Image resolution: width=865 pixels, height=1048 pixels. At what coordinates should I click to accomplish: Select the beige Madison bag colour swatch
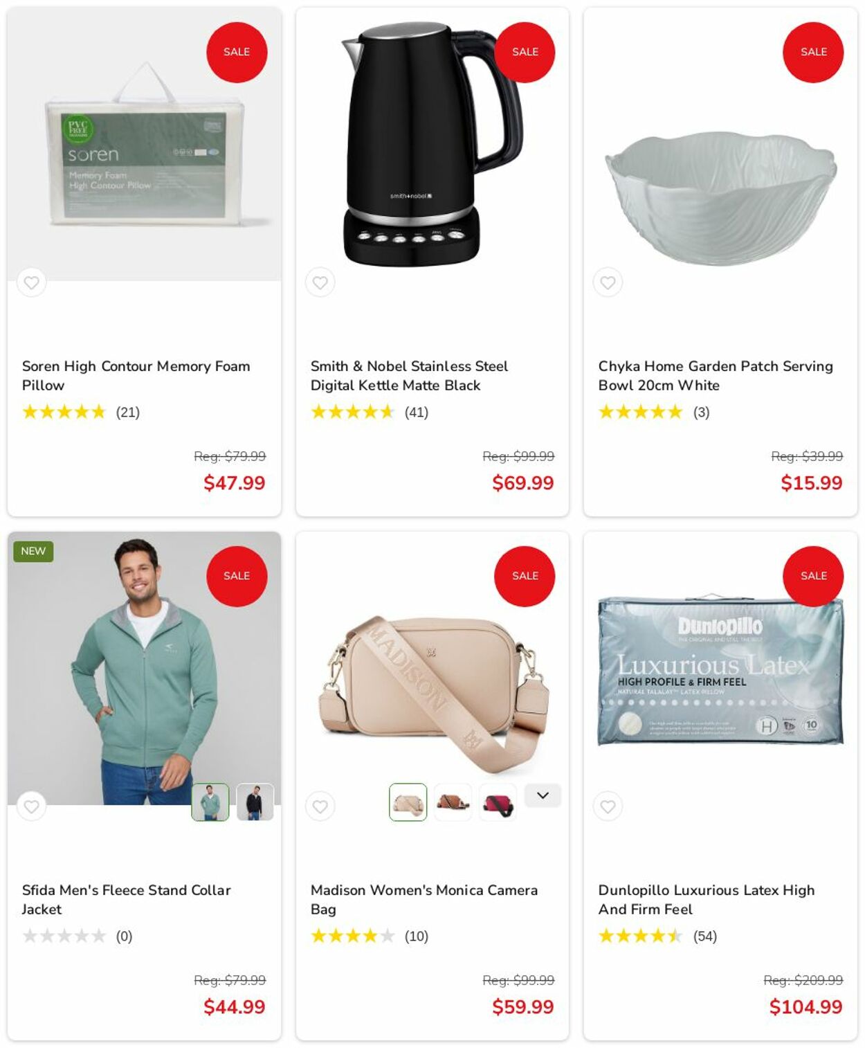[408, 802]
